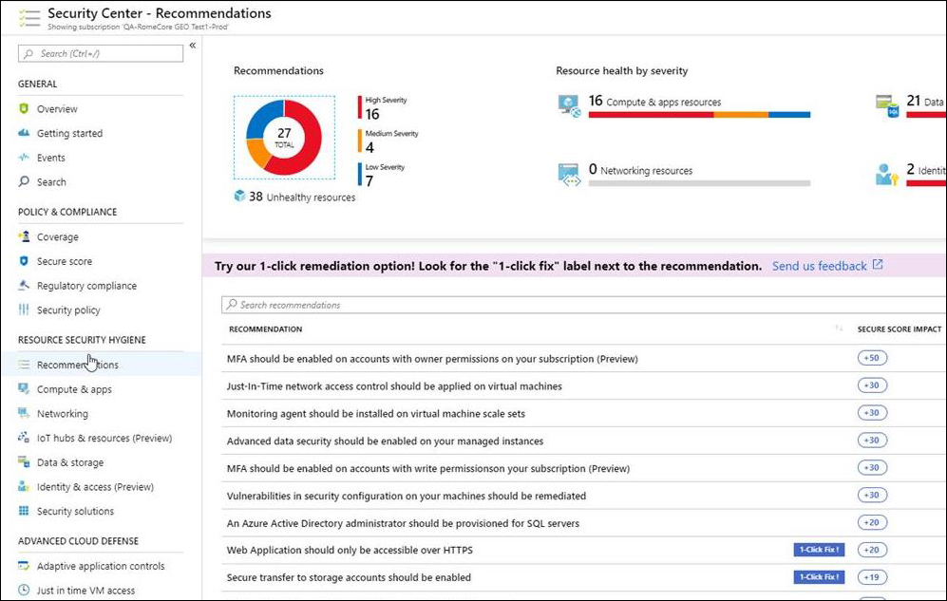947x601 pixels.
Task: Click the Overview shield icon
Action: click(24, 108)
